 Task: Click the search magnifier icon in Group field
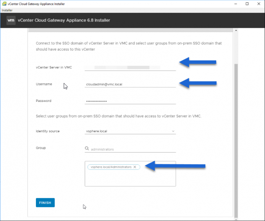click(87, 148)
